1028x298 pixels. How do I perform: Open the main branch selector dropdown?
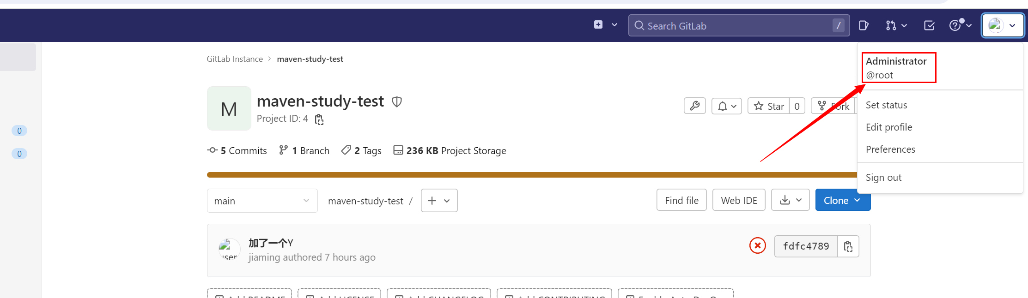(262, 200)
